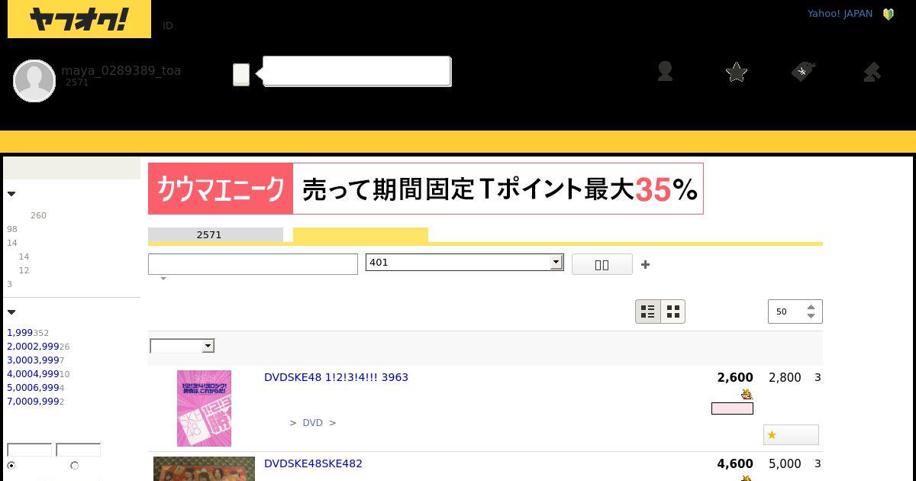
Task: Click the Yahoo! JAPAN link
Action: [840, 13]
